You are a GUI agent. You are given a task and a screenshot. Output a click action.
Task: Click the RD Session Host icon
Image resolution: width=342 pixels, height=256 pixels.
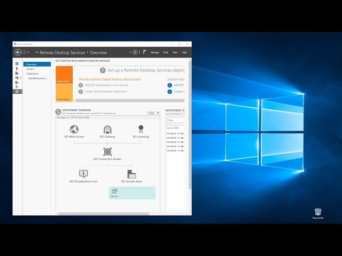(131, 174)
